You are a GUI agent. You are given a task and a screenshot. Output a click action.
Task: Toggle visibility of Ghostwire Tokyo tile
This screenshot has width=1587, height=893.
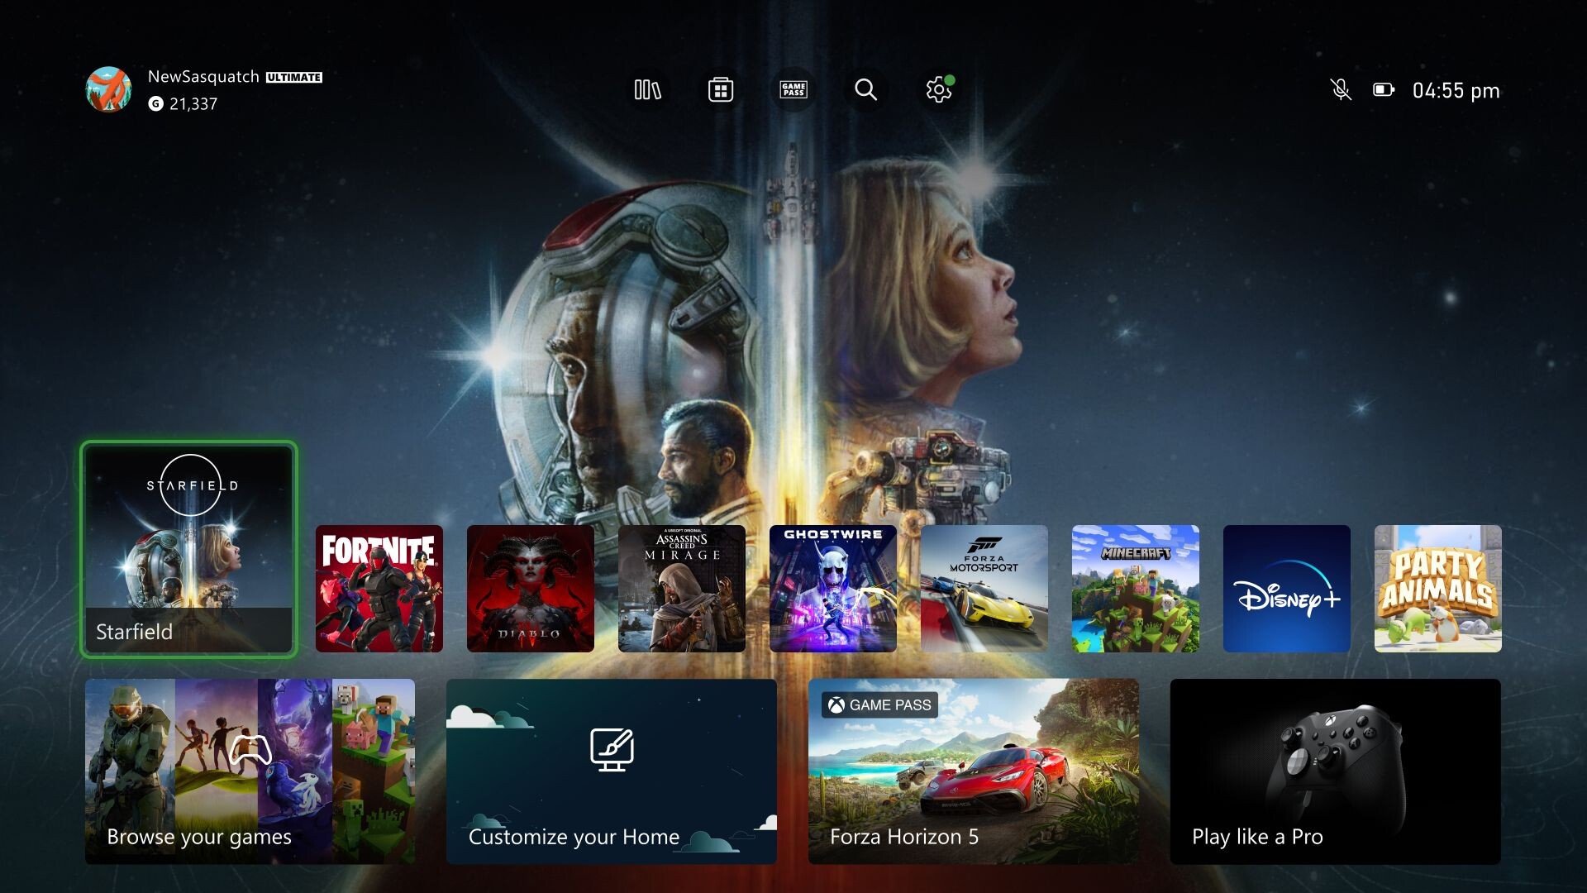click(832, 588)
